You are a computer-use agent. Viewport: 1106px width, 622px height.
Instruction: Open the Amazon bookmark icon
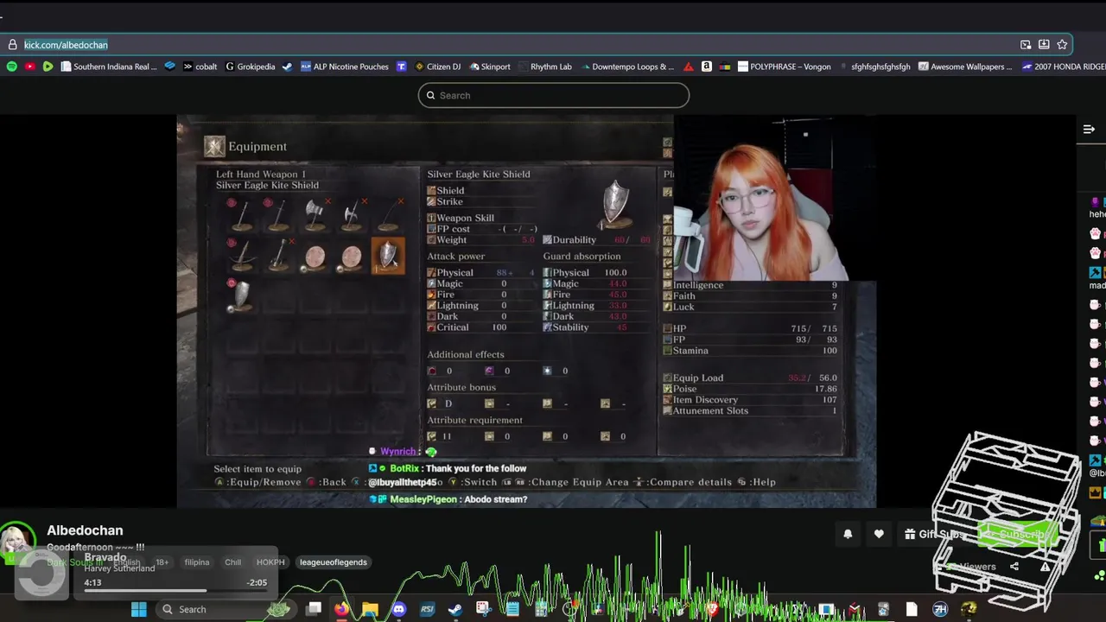706,67
